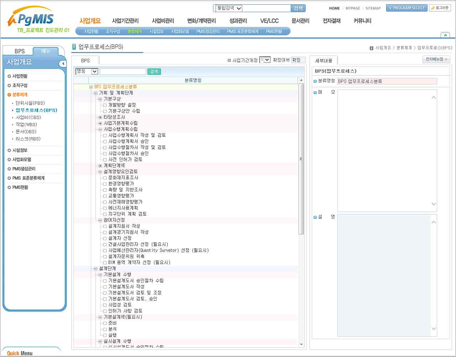Click the 분류명칭 text field
Image resolution: width=456 pixels, height=357 pixels.
pos(387,81)
